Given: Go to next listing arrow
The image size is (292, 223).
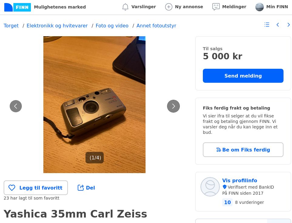Looking at the screenshot, I should point(288,25).
